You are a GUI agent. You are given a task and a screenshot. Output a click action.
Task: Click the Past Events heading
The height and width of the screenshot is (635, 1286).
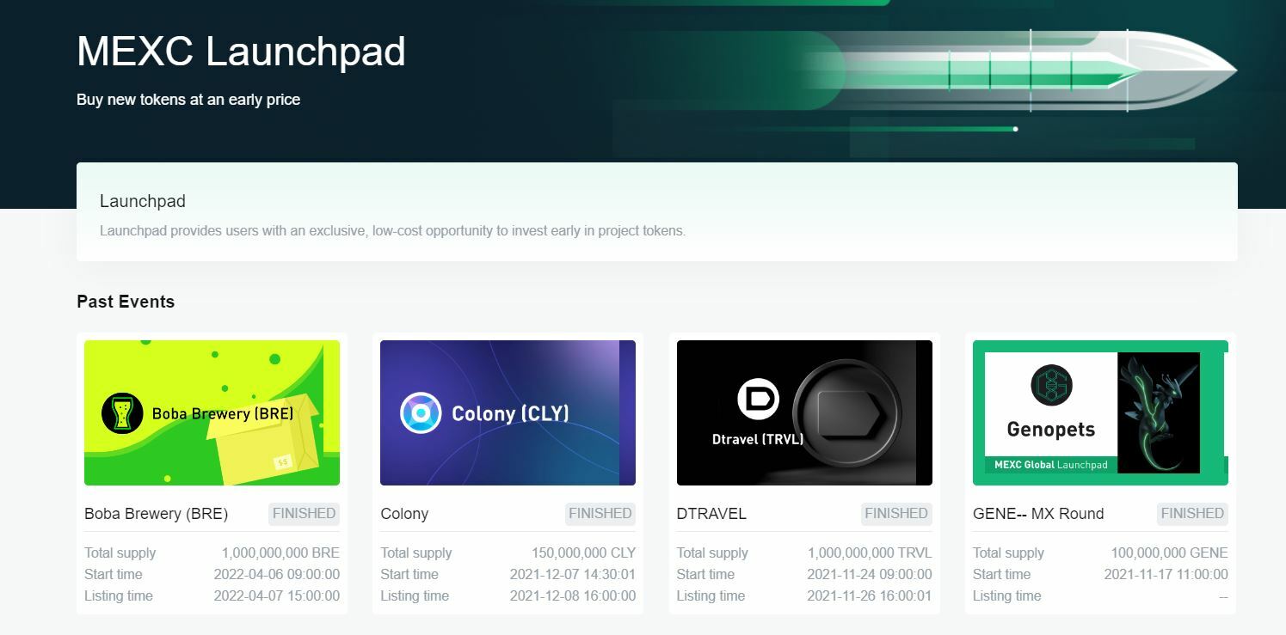(x=126, y=302)
